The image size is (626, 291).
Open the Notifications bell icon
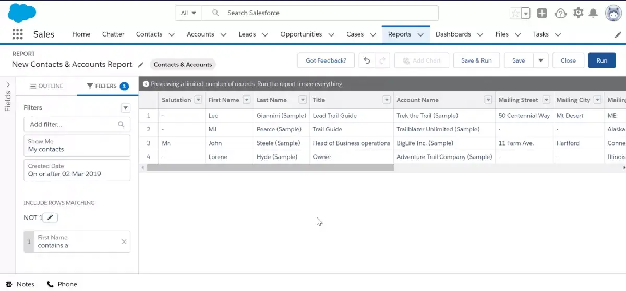tap(593, 13)
